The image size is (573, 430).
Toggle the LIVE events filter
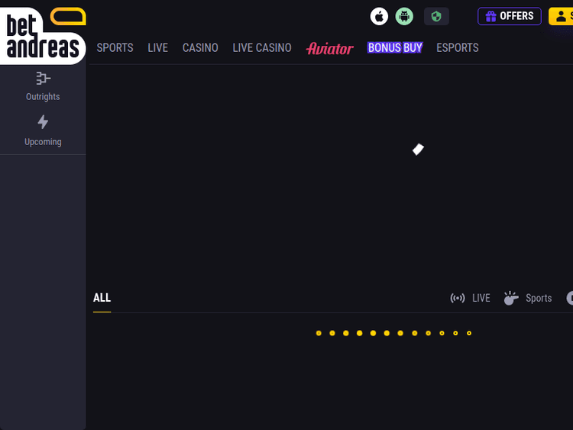pos(471,298)
